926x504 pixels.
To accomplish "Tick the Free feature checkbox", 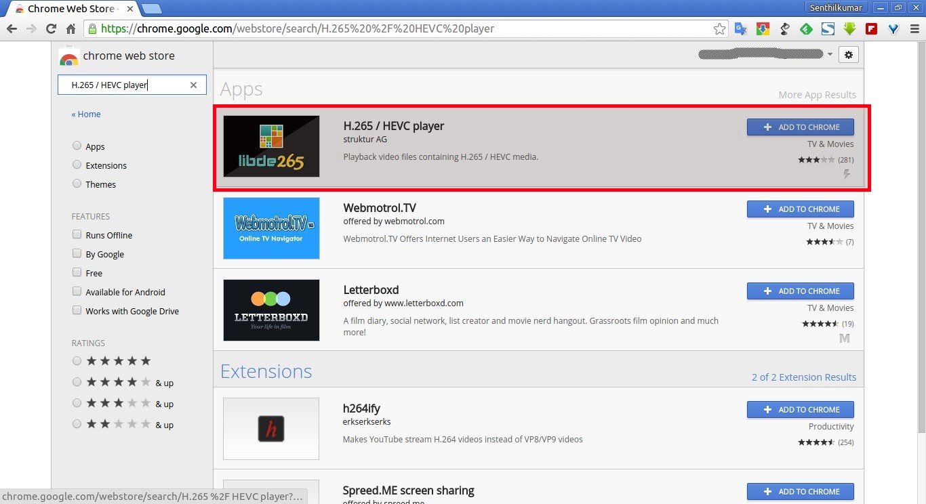I will 77,272.
